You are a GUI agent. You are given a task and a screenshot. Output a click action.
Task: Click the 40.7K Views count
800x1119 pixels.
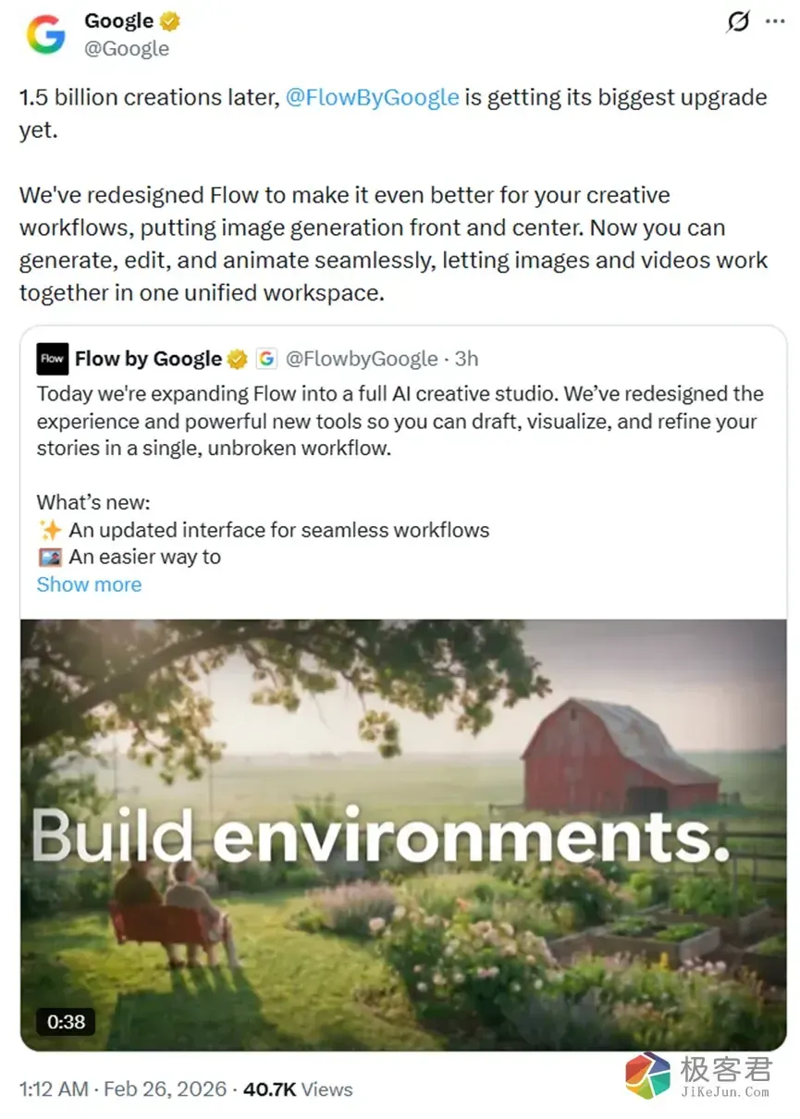pos(298,1088)
